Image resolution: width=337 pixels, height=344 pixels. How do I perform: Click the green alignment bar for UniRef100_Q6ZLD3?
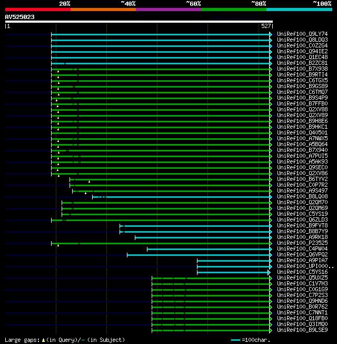coord(160,220)
